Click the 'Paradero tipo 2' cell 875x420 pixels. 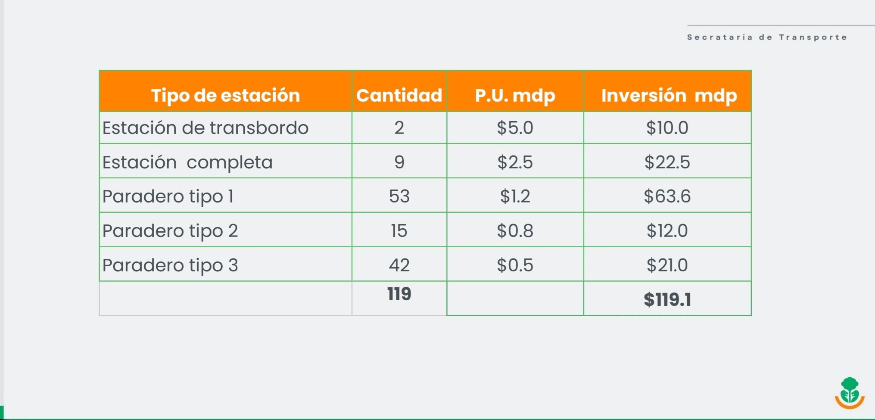(x=170, y=231)
